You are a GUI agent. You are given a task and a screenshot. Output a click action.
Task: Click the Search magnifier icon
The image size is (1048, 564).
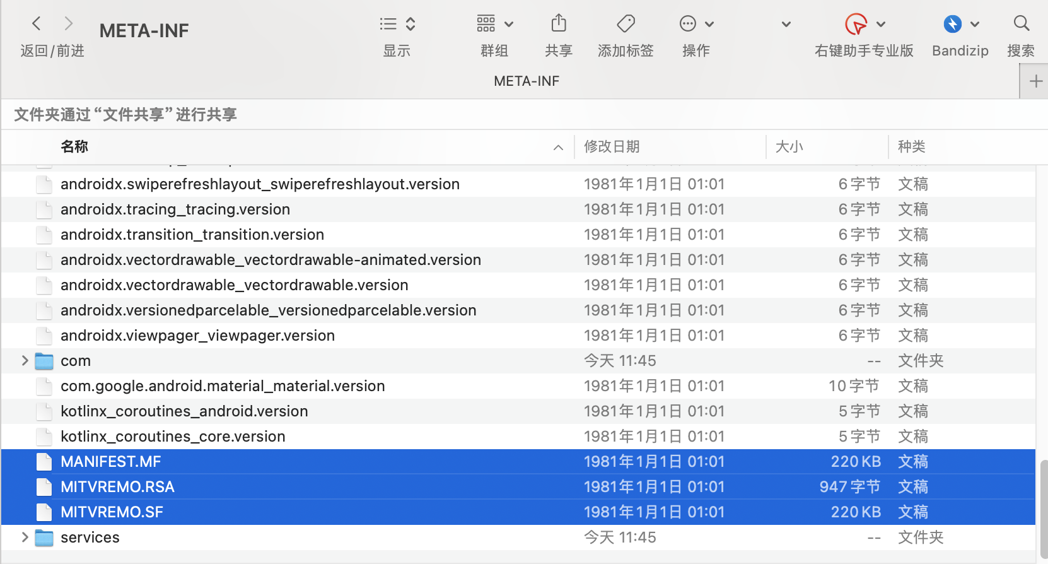coord(1021,24)
